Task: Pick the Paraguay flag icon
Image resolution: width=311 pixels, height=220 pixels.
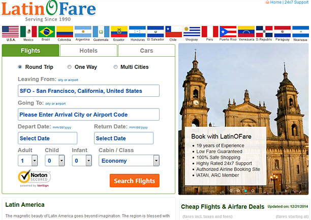Action: coord(283,31)
